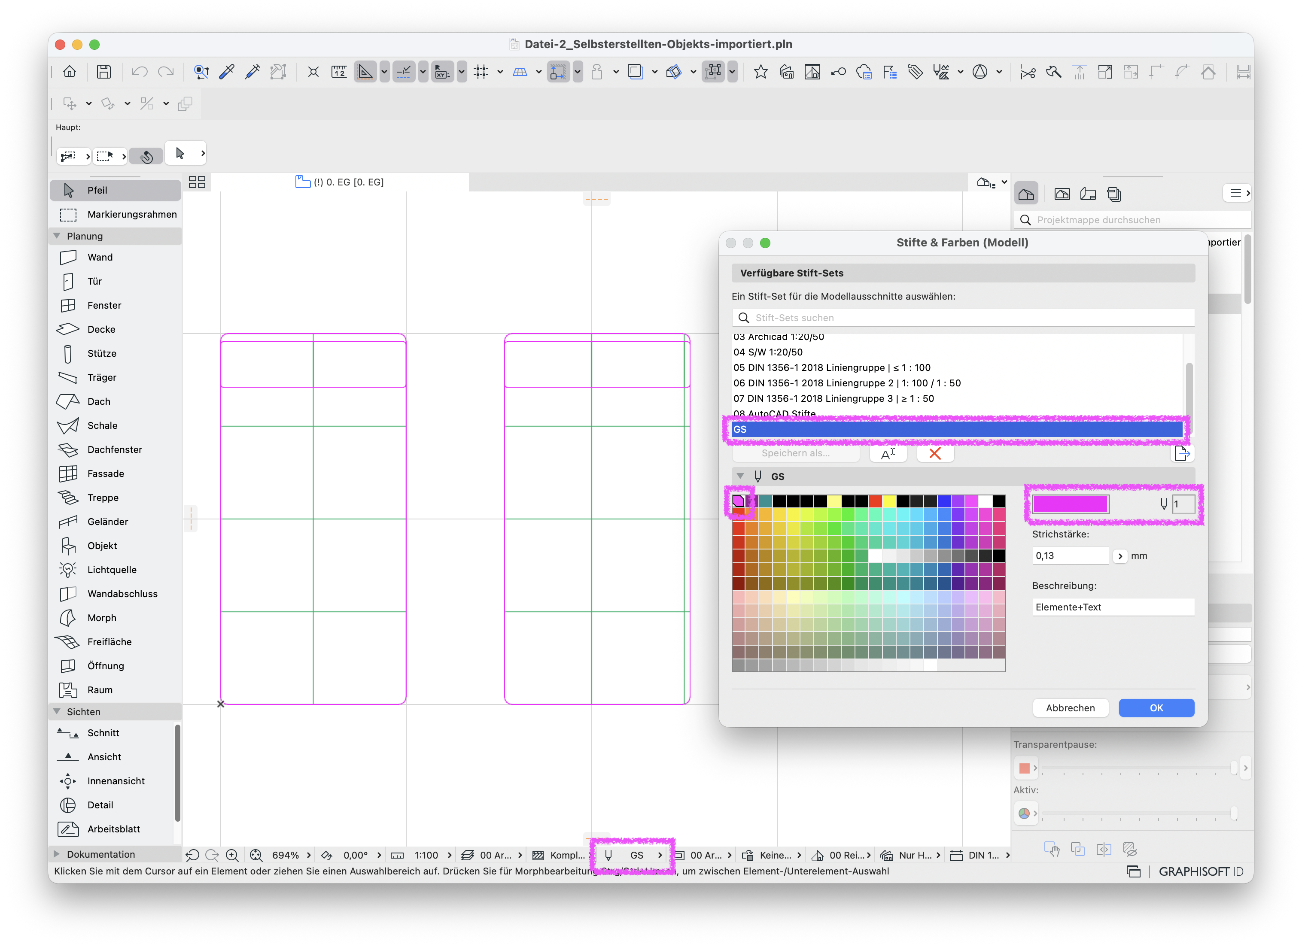Click the Beschreibung field showing Elemente+Text
Viewport: 1302px width, 947px height.
1113,607
